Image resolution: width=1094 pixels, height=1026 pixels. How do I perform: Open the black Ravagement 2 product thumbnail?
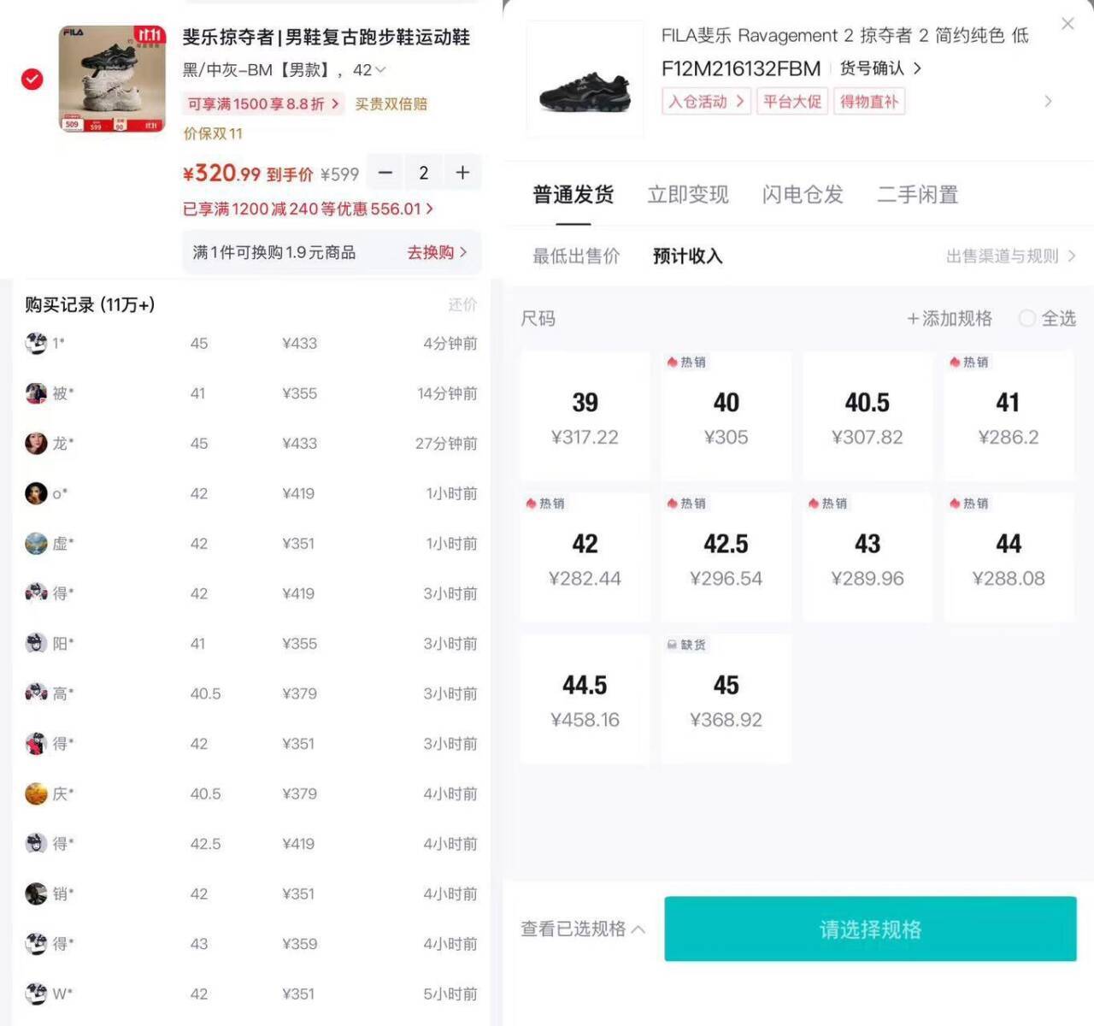pos(585,80)
